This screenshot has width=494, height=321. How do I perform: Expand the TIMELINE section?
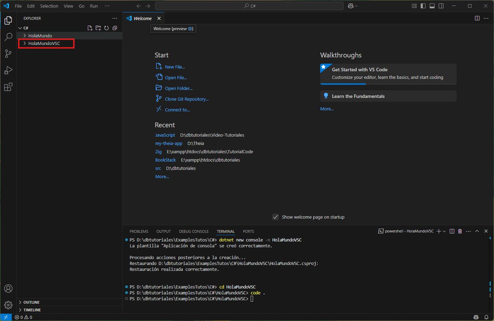(x=69, y=310)
